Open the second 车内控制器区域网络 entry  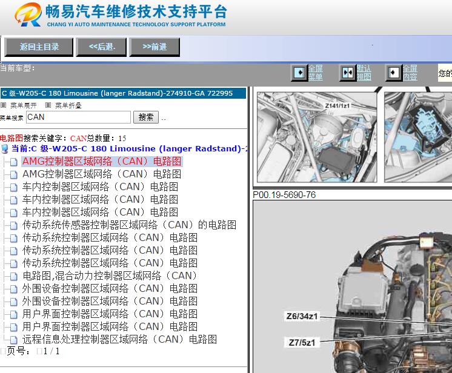pyautogui.click(x=100, y=199)
